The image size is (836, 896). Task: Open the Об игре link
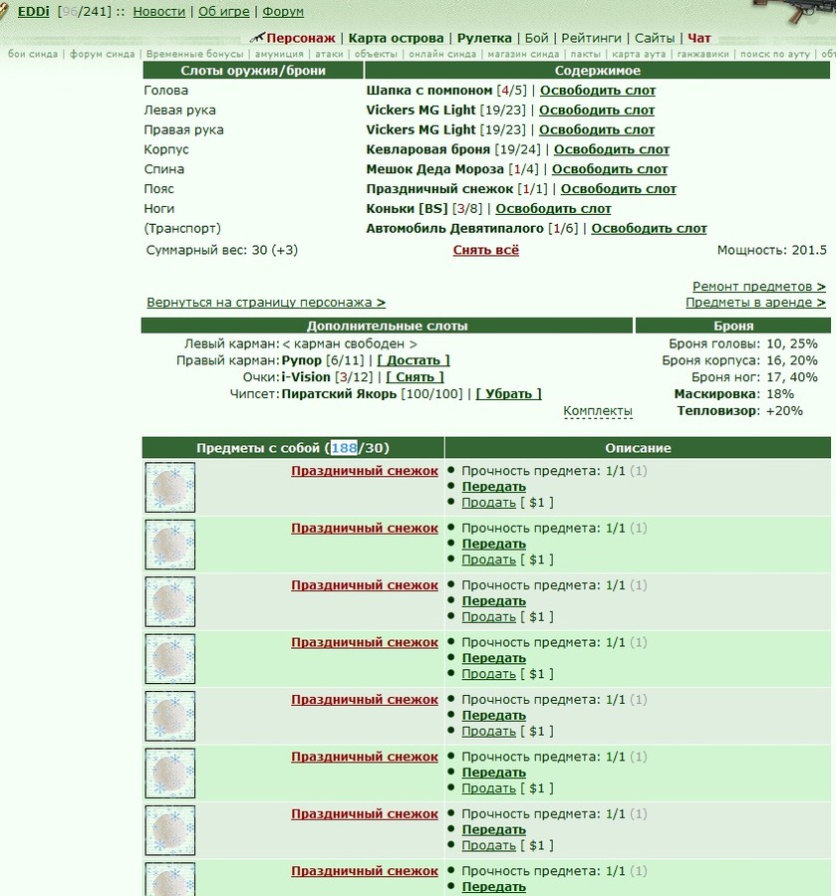pyautogui.click(x=223, y=11)
